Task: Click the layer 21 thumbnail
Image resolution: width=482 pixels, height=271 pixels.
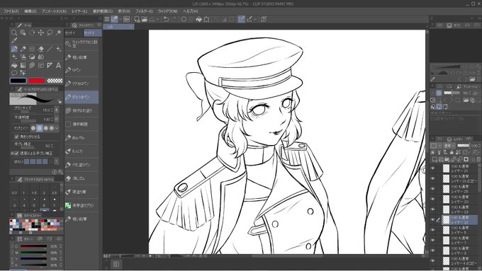Action: pos(446,168)
